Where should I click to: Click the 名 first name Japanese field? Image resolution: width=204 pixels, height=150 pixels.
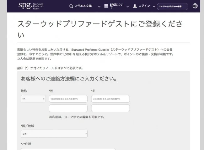(110, 99)
